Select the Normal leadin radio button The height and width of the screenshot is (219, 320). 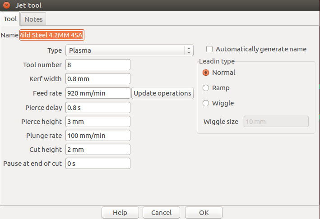(x=206, y=73)
